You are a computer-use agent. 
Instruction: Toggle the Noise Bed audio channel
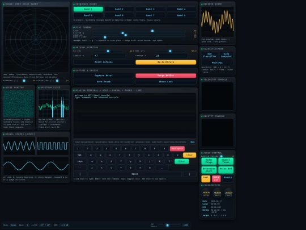[x=226, y=170]
